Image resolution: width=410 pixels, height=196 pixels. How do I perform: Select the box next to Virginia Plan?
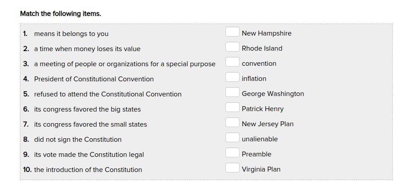pos(232,168)
